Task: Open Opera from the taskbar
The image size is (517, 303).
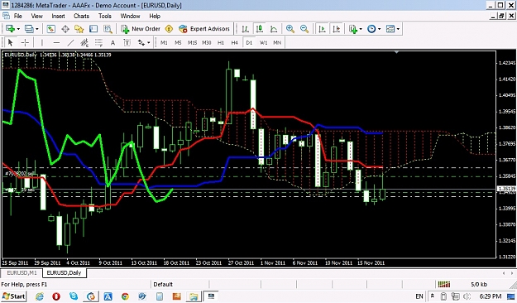Action: pyautogui.click(x=56, y=296)
